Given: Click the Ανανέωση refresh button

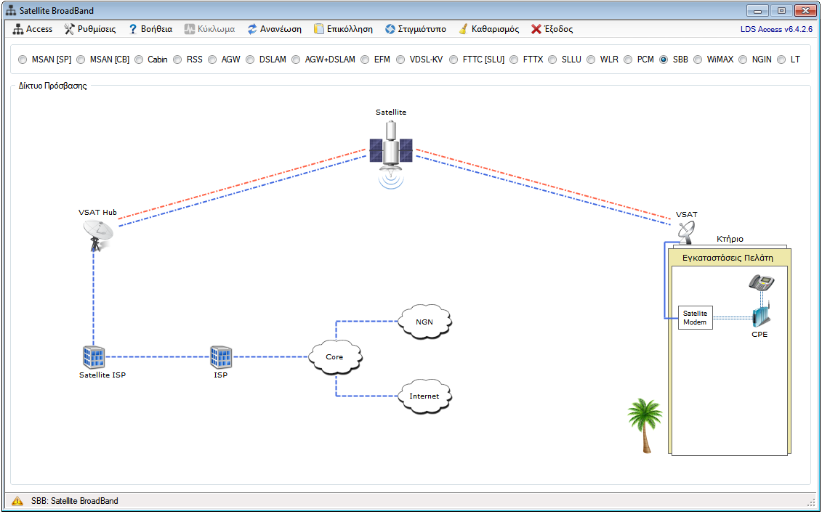Looking at the screenshot, I should [274, 29].
